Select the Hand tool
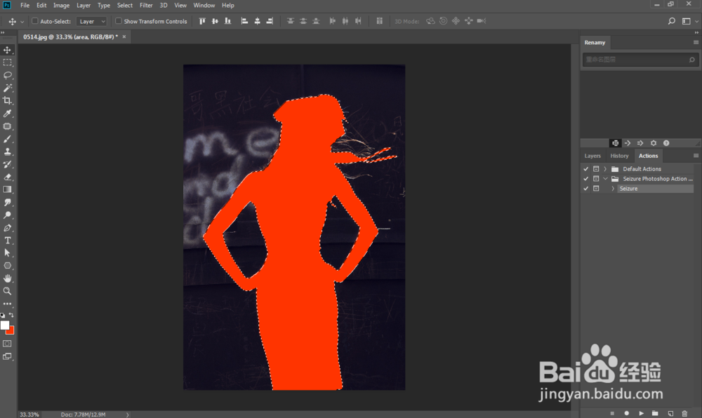The width and height of the screenshot is (702, 418). tap(7, 278)
